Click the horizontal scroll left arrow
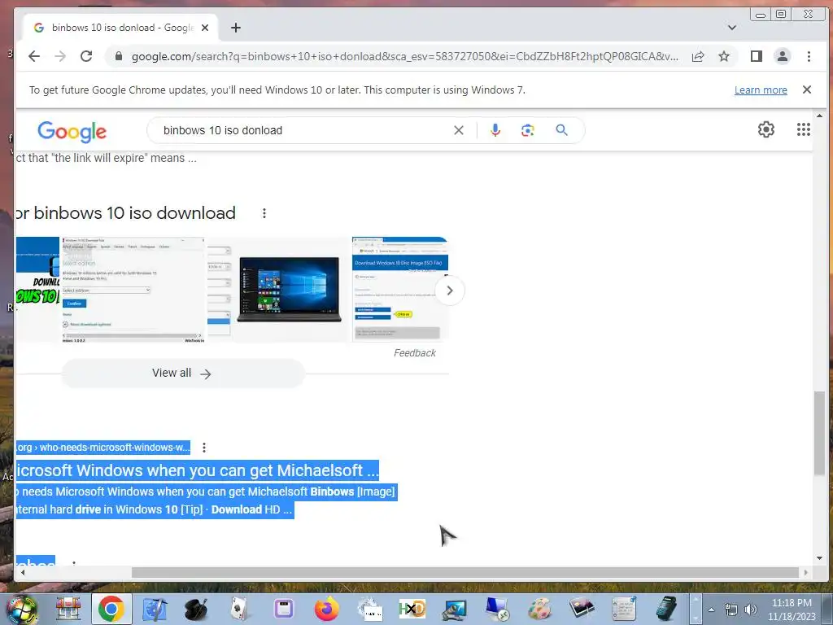This screenshot has height=625, width=833. pos(22,572)
